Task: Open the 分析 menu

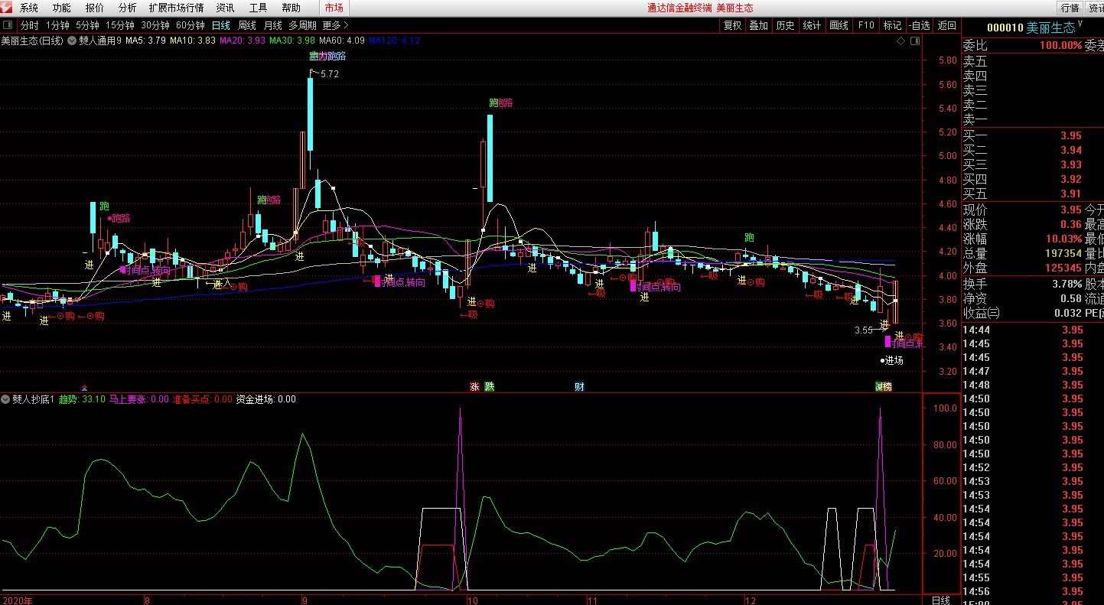Action: pyautogui.click(x=128, y=8)
